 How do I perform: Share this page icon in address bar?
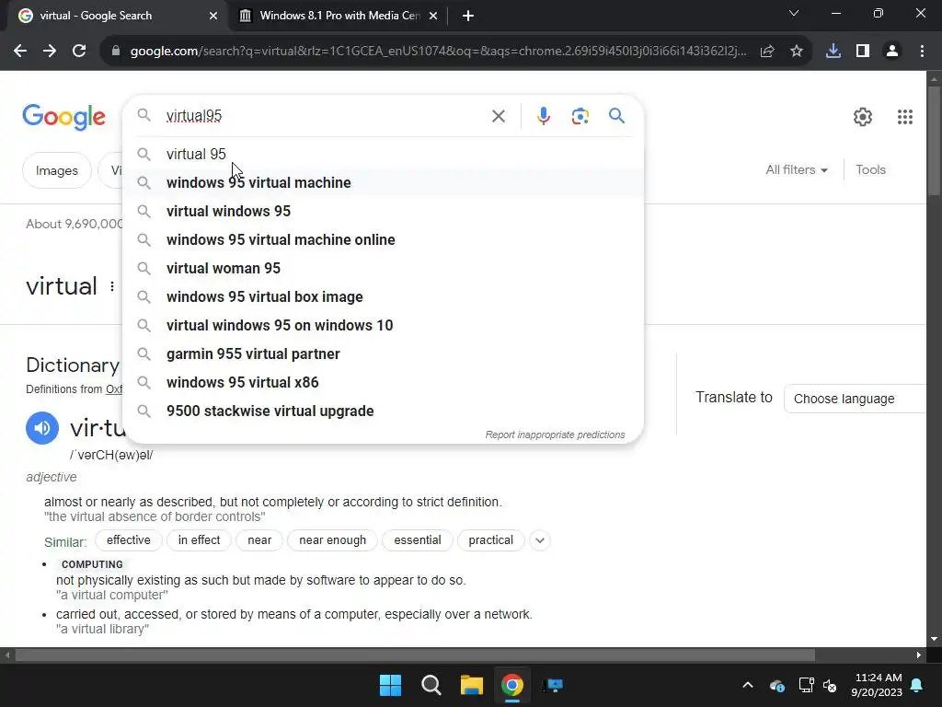point(767,52)
